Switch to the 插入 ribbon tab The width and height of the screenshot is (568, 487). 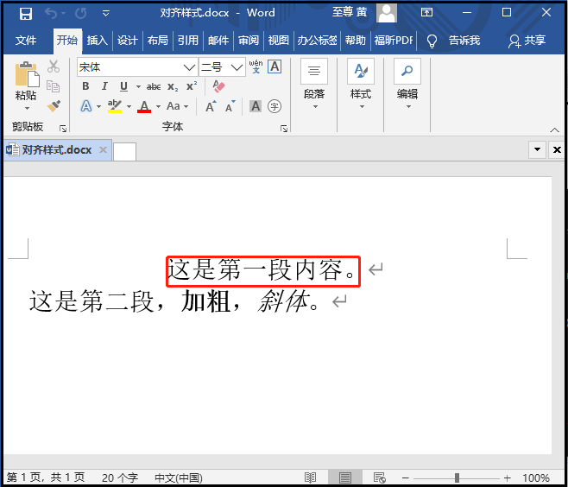pyautogui.click(x=97, y=41)
